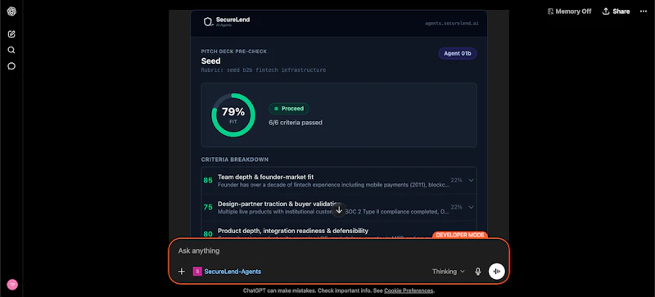The height and width of the screenshot is (297, 655).
Task: Click the SecureLend shield logo
Action: [x=208, y=22]
